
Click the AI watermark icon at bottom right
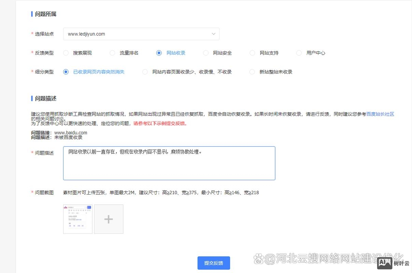click(385, 263)
